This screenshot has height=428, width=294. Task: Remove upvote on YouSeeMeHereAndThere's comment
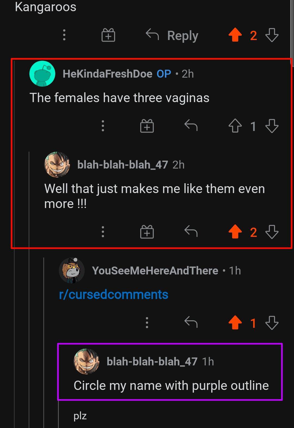(x=235, y=323)
